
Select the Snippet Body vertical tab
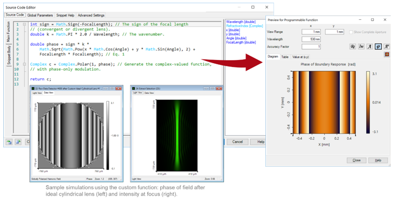pyautogui.click(x=9, y=55)
